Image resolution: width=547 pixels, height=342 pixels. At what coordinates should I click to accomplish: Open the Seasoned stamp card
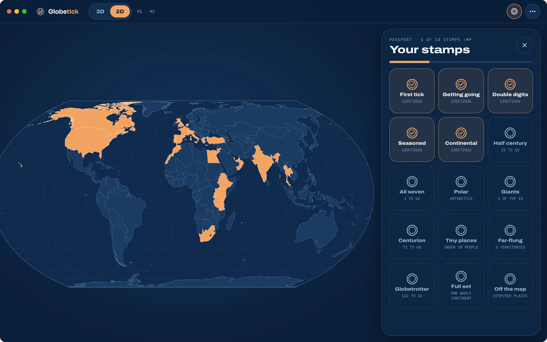412,140
